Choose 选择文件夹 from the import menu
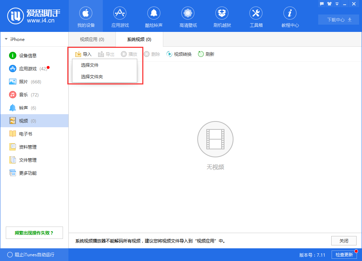The image size is (362, 261). click(x=105, y=76)
